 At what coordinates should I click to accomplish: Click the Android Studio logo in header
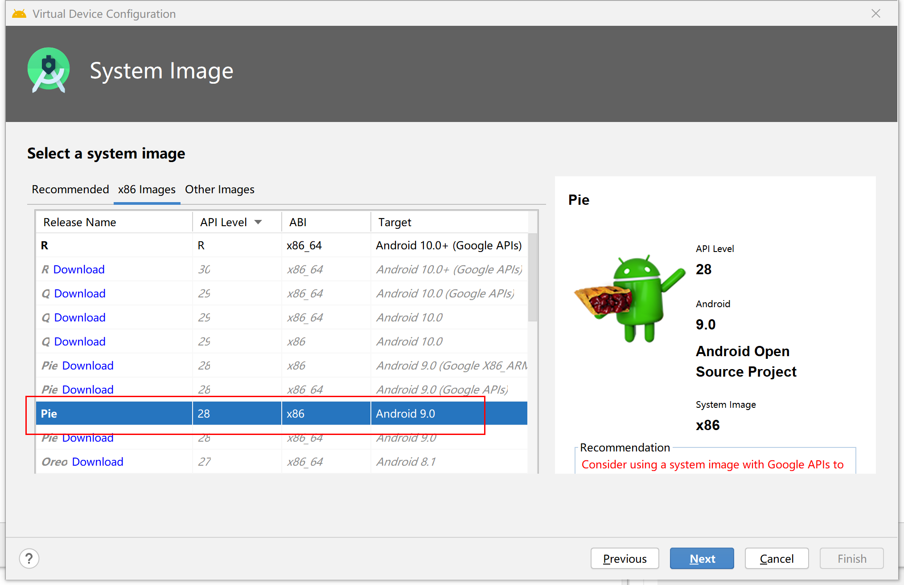click(49, 70)
